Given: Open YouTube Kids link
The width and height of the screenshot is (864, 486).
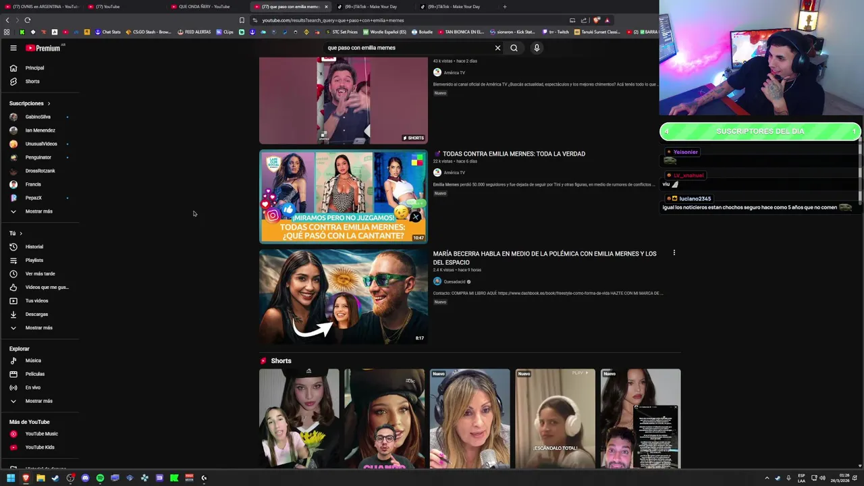Looking at the screenshot, I should tap(39, 447).
